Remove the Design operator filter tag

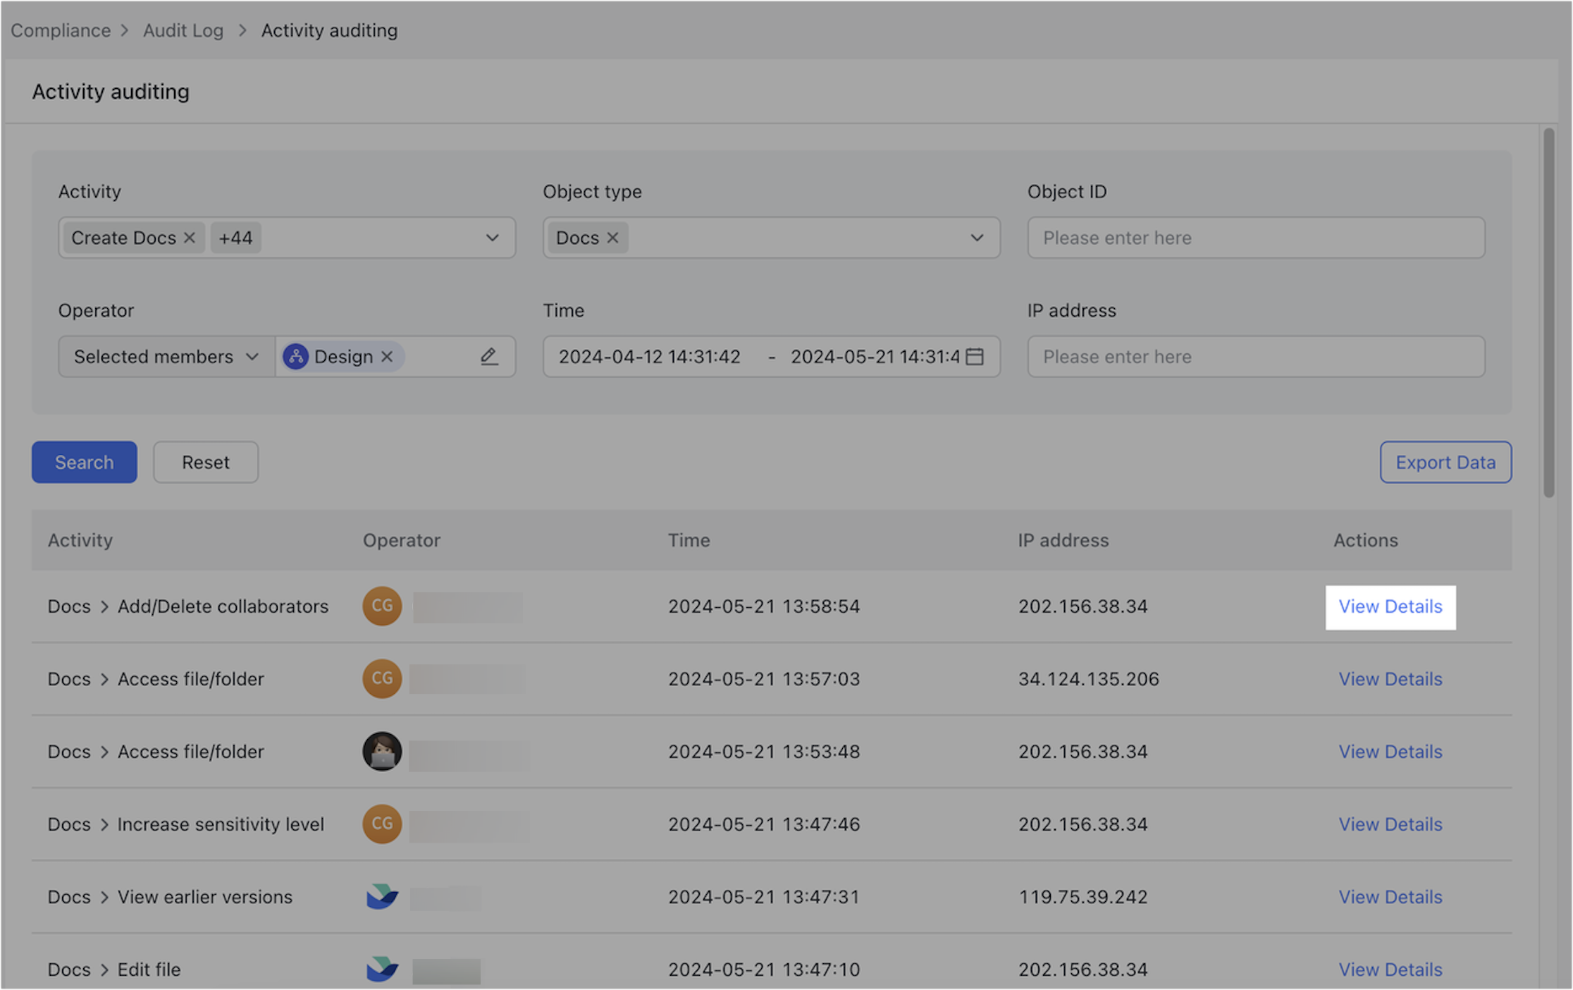[386, 357]
